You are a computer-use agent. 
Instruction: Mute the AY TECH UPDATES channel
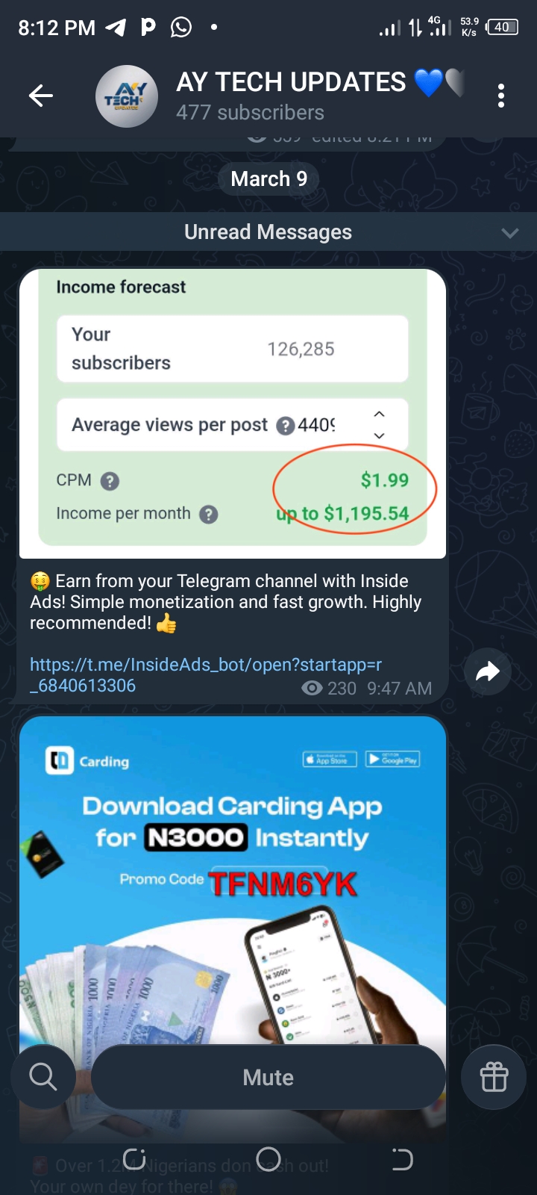coord(268,1077)
